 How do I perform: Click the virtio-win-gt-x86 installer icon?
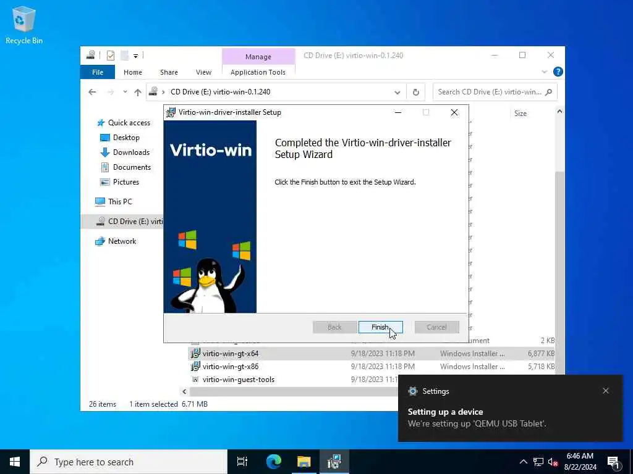(195, 367)
